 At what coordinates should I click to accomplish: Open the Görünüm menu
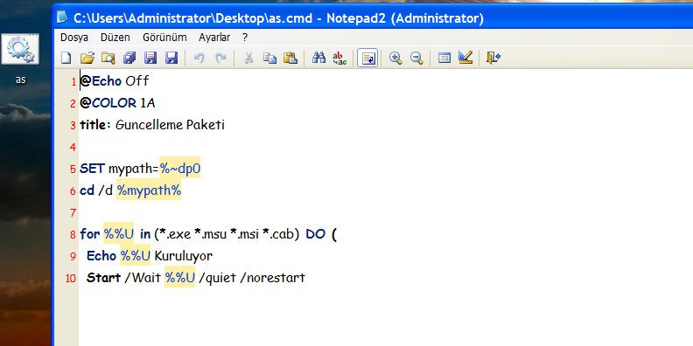[164, 38]
